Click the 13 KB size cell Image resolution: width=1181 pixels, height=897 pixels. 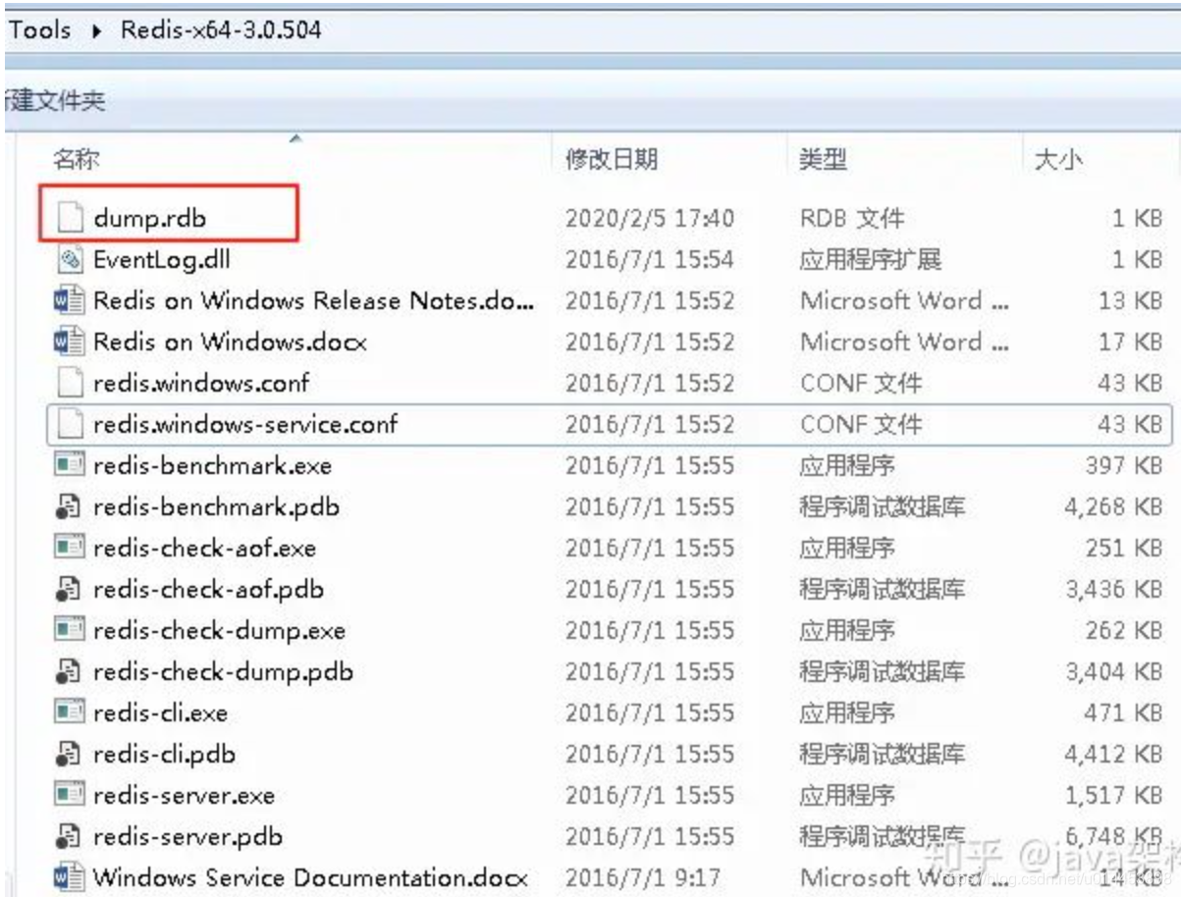pyautogui.click(x=1131, y=300)
